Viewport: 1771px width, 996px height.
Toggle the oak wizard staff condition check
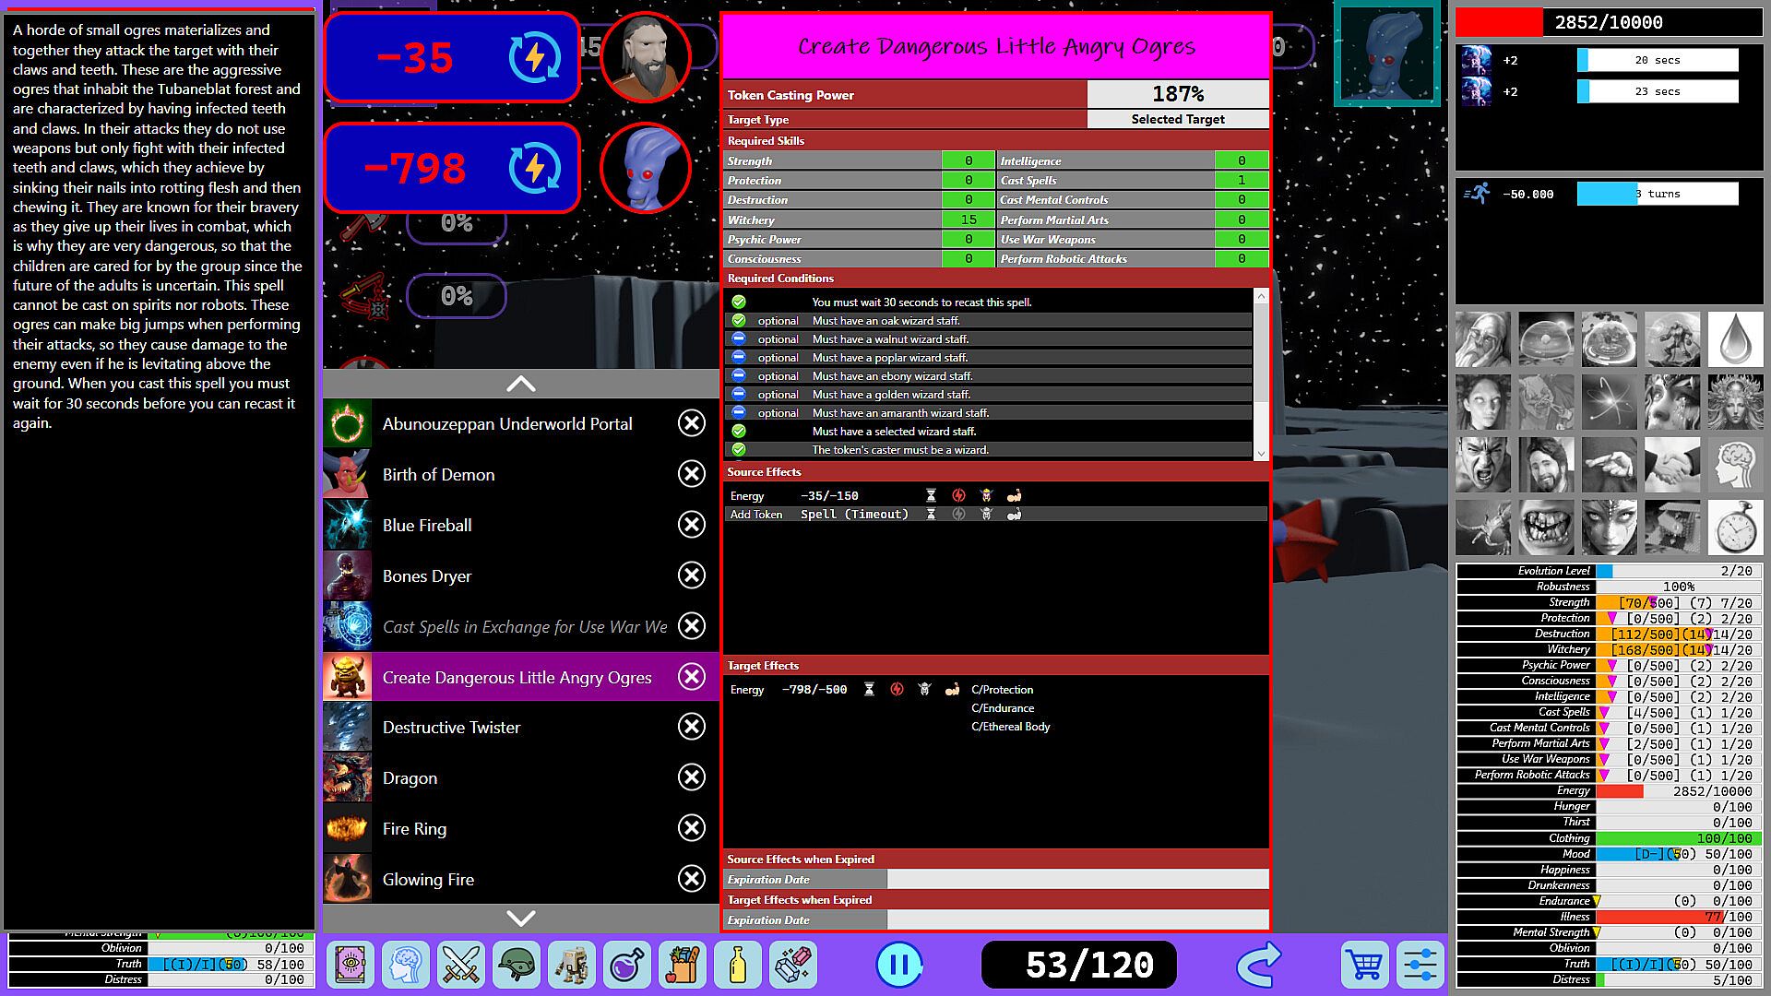(739, 320)
